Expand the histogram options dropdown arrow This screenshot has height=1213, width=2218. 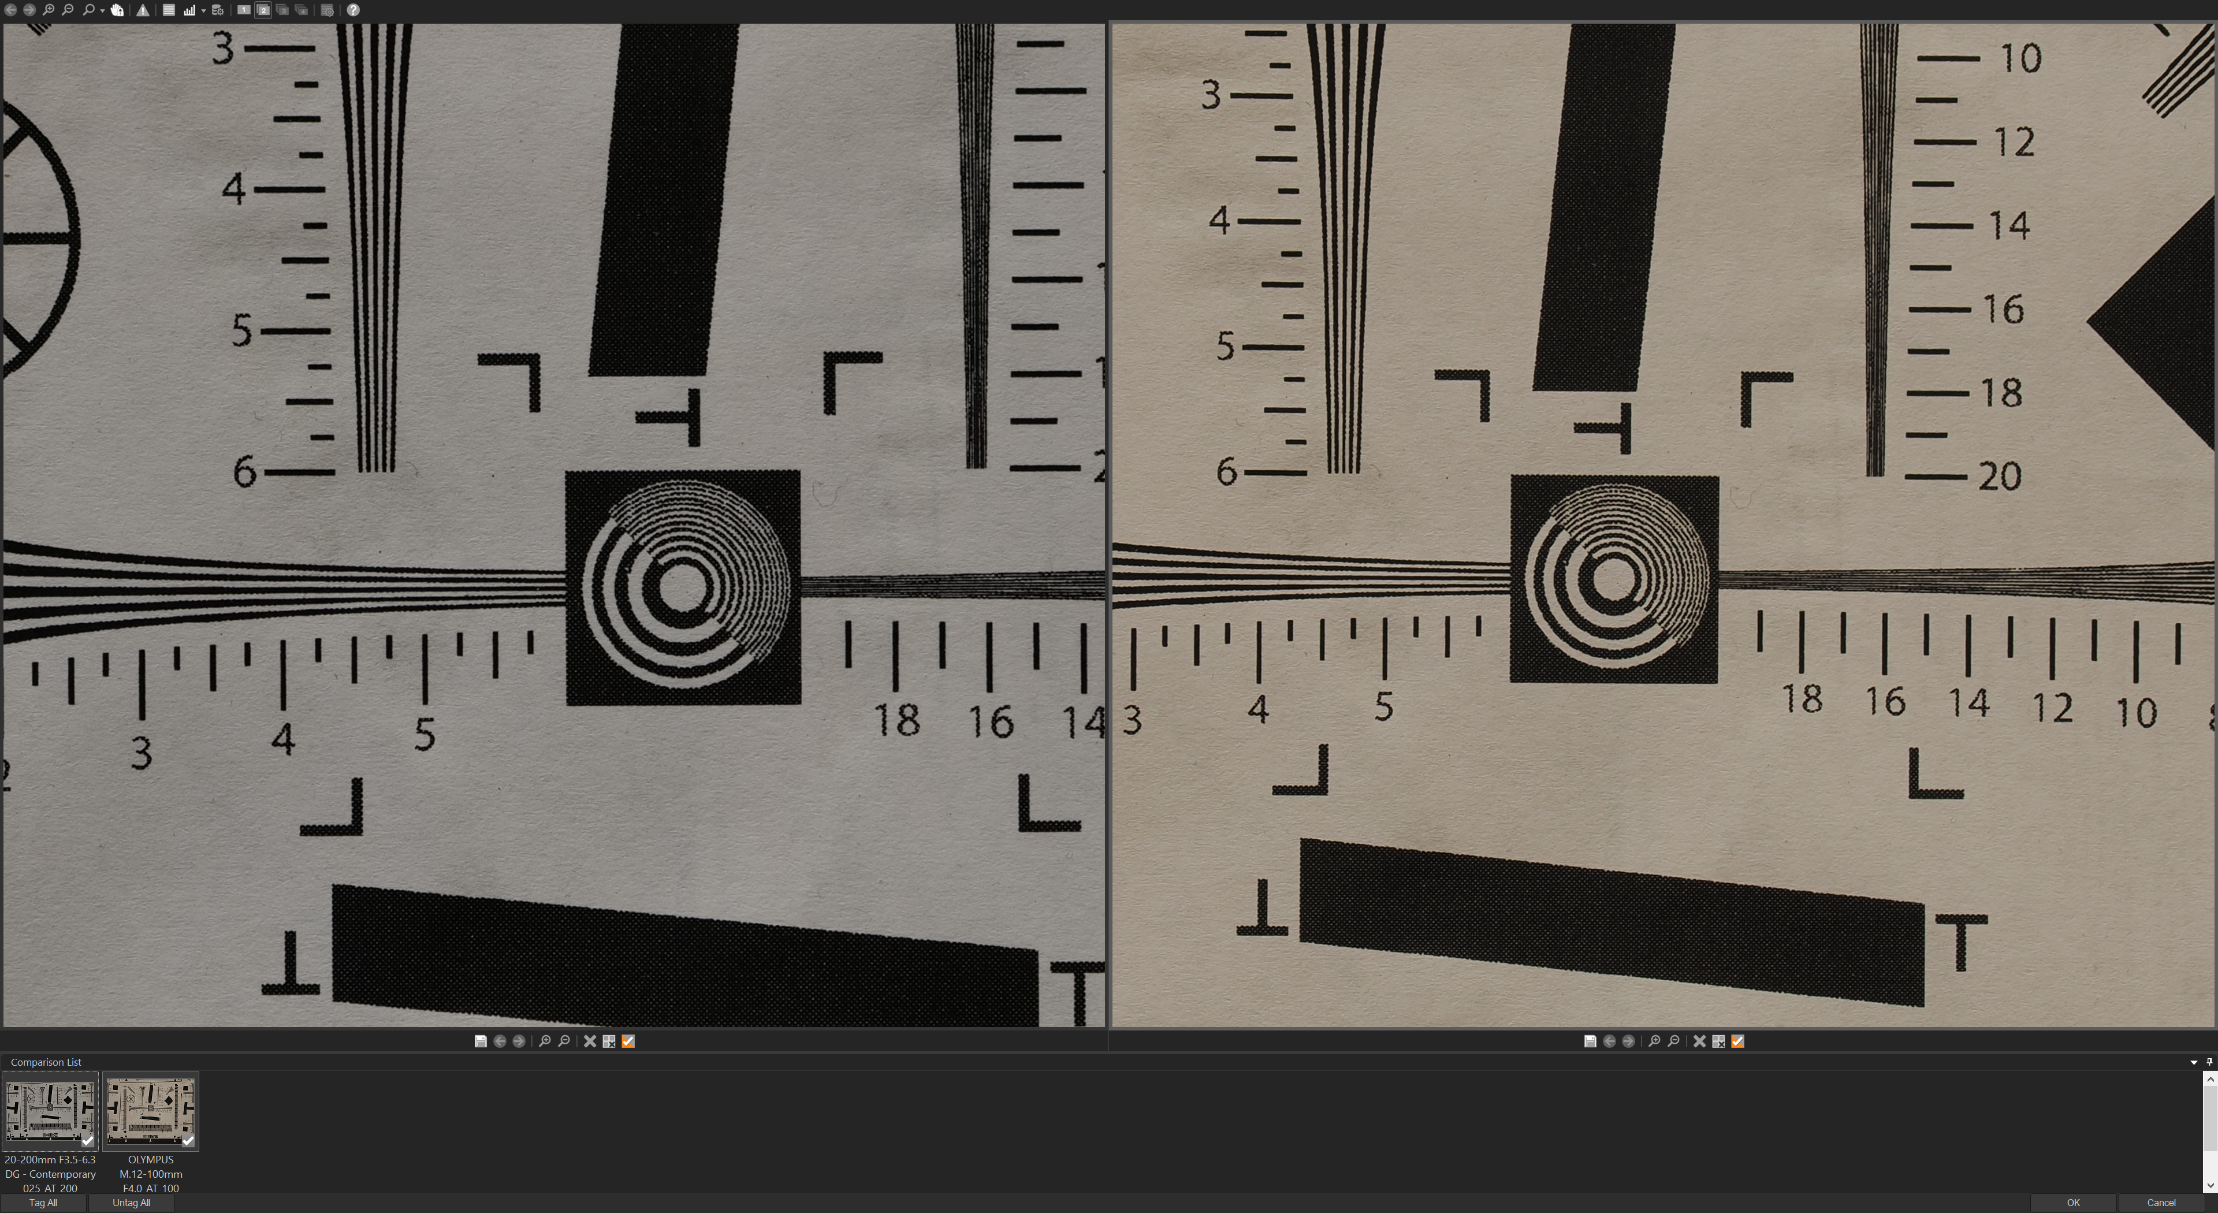[203, 11]
